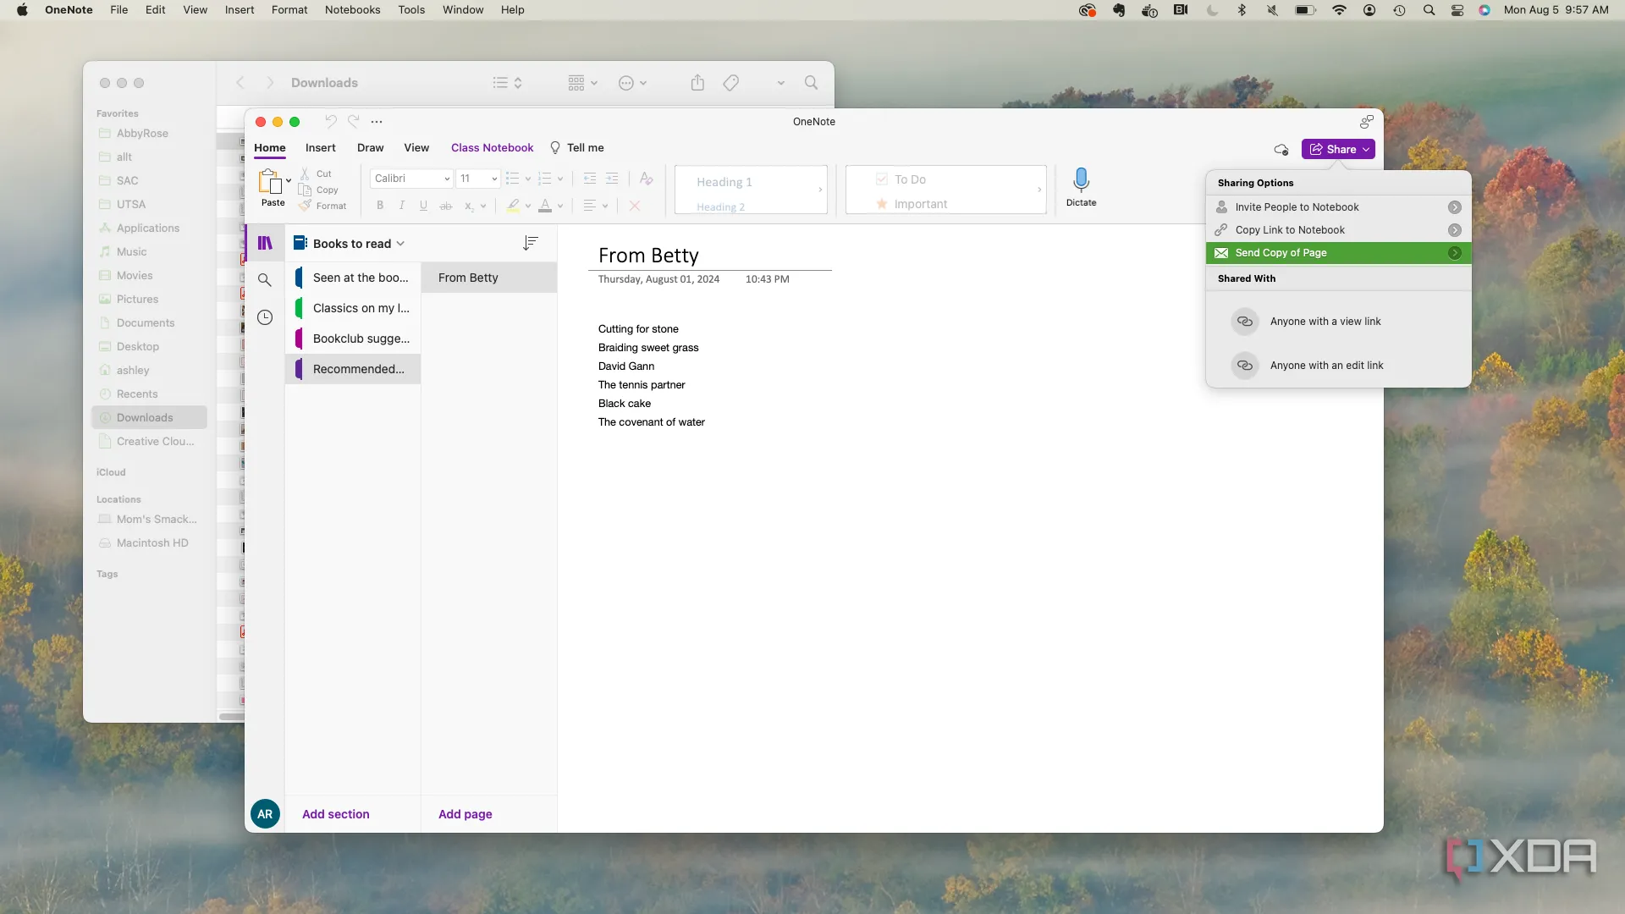Click the Finder window search magnifier
Viewport: 1625px width, 914px height.
[x=811, y=83]
